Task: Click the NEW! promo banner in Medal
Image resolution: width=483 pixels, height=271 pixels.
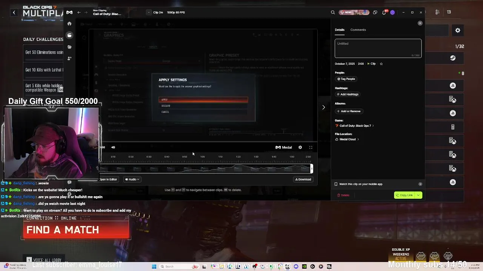Action: (354, 12)
